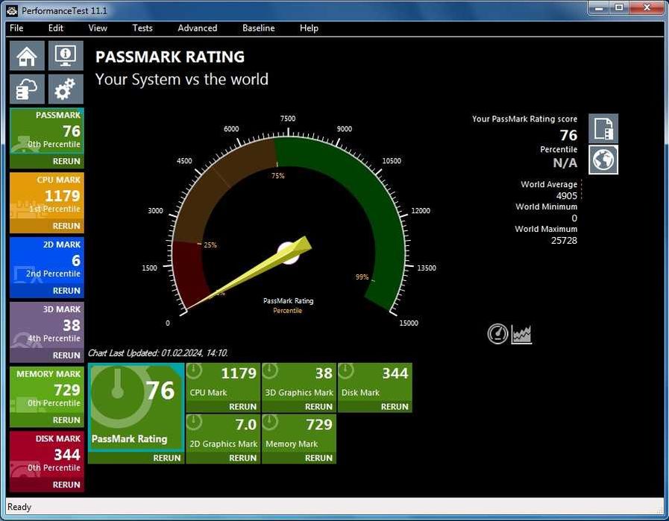
Task: Open the File menu
Action: tap(16, 28)
